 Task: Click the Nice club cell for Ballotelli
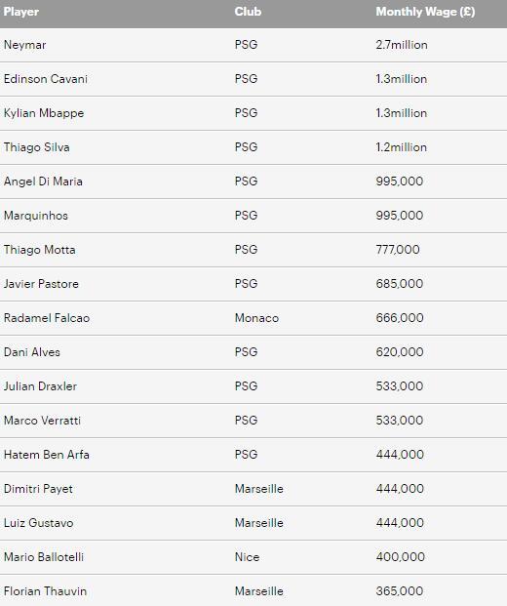[x=247, y=557]
